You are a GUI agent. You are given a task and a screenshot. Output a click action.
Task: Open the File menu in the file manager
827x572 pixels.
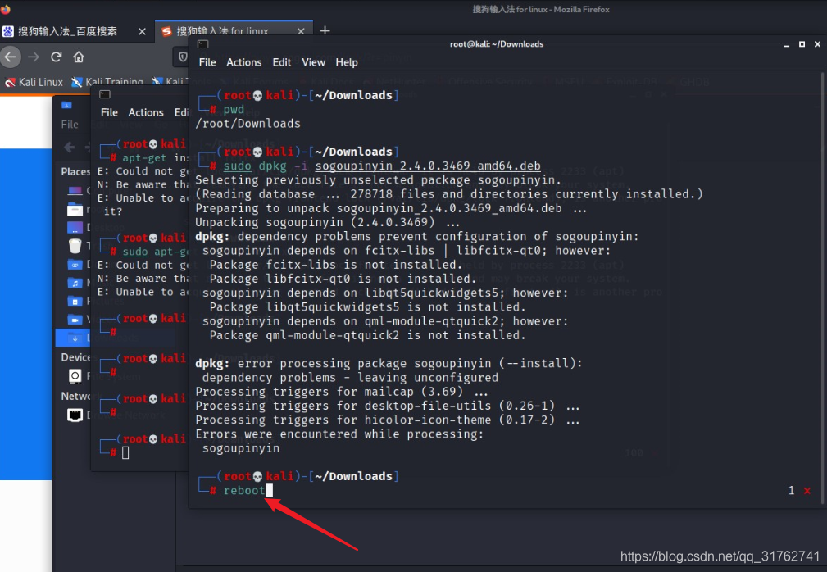click(70, 125)
